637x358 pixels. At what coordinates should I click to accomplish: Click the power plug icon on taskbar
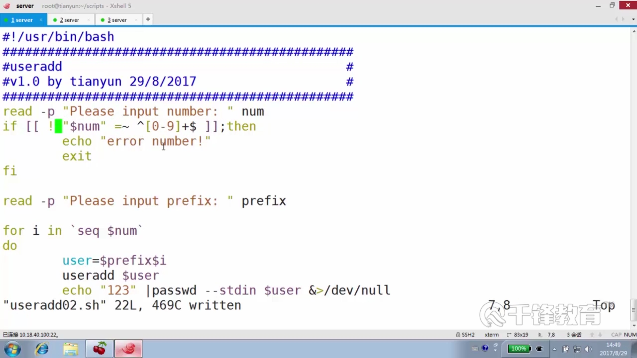coord(539,348)
